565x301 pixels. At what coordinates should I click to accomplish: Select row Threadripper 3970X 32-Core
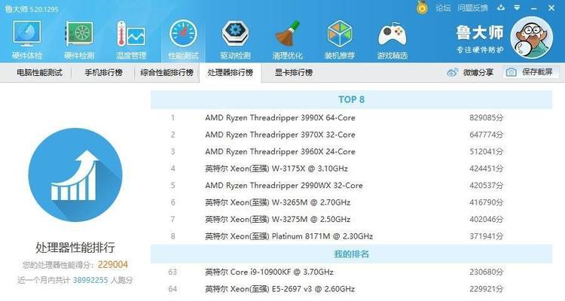tap(351, 135)
